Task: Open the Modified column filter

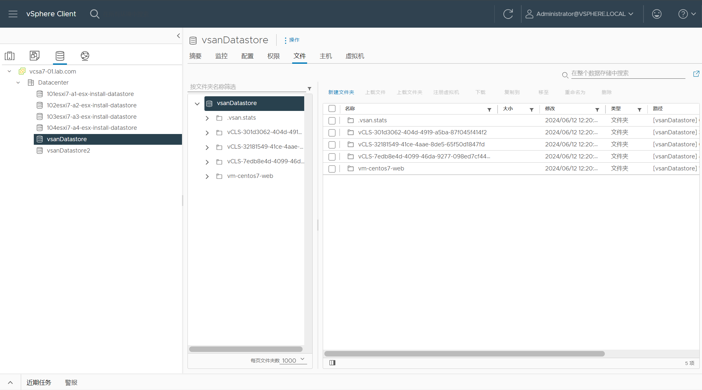Action: coord(597,110)
